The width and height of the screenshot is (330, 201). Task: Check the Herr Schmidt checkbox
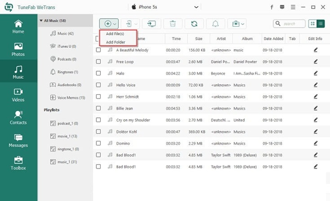click(98, 96)
